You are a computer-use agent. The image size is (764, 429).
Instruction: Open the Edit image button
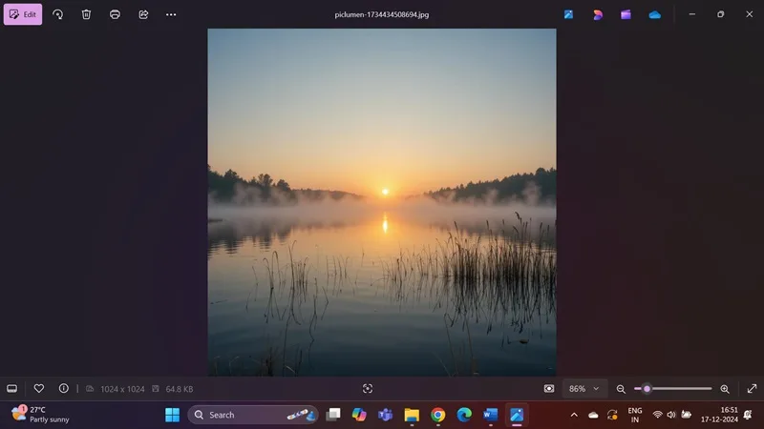pos(23,14)
